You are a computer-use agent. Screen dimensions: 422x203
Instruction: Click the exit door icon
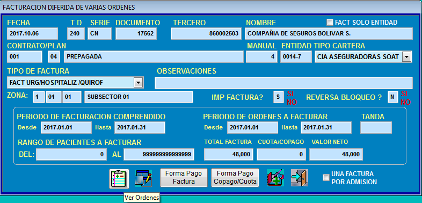pos(300,178)
